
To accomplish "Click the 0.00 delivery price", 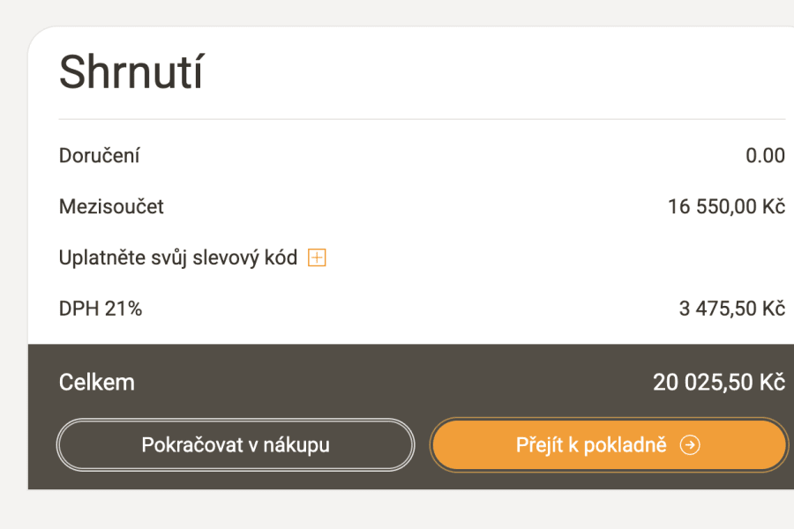I will click(x=765, y=156).
